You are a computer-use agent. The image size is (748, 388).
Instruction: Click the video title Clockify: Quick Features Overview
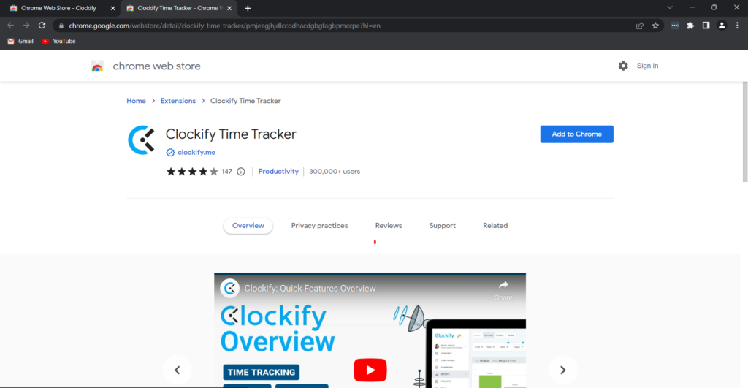click(310, 288)
